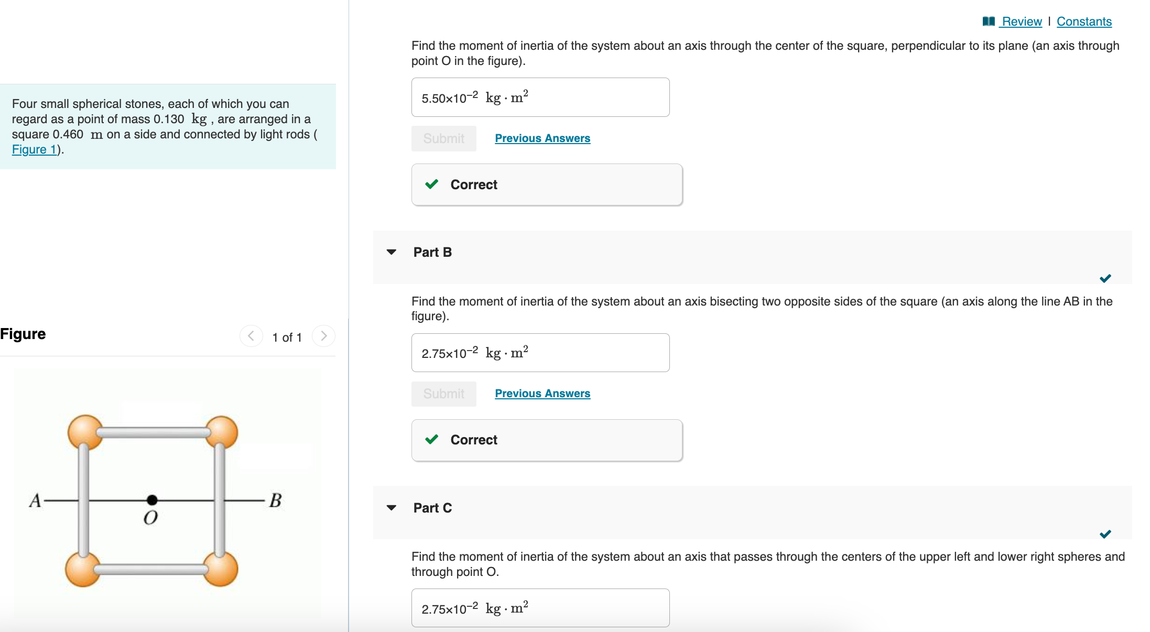Go to the next figure arrow

[x=323, y=336]
